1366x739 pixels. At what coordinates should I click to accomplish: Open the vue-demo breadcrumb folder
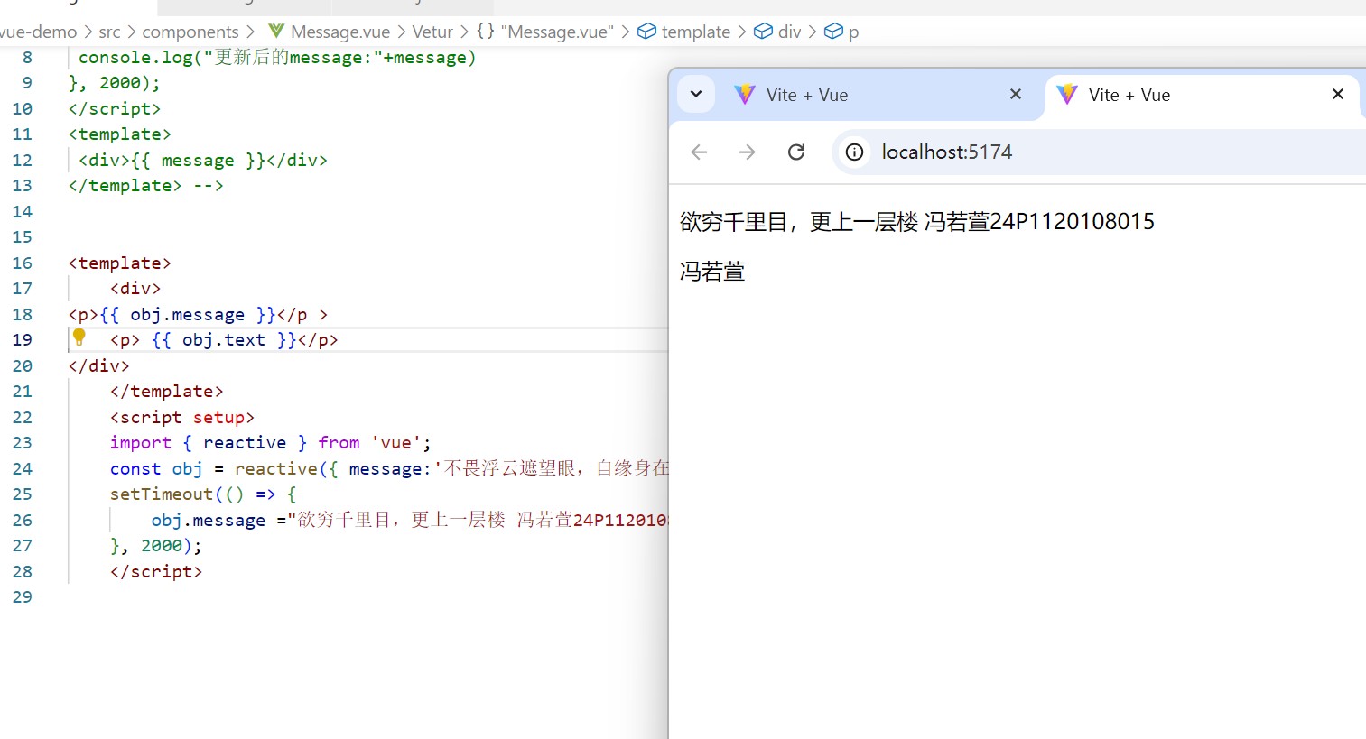point(38,32)
